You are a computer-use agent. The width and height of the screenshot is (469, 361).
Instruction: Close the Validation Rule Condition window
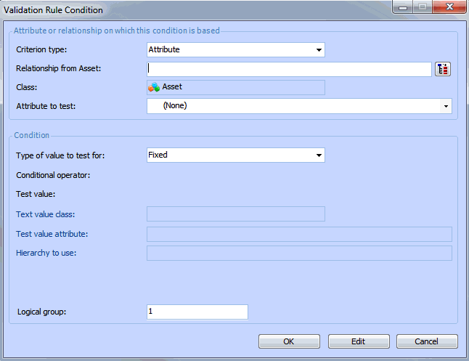pos(449,7)
